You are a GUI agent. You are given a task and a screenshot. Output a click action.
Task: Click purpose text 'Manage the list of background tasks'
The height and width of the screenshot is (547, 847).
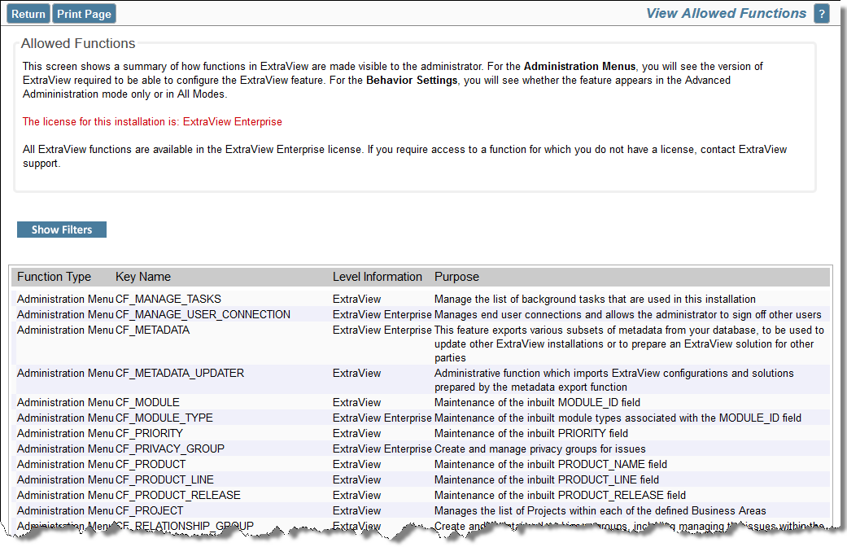click(x=595, y=299)
